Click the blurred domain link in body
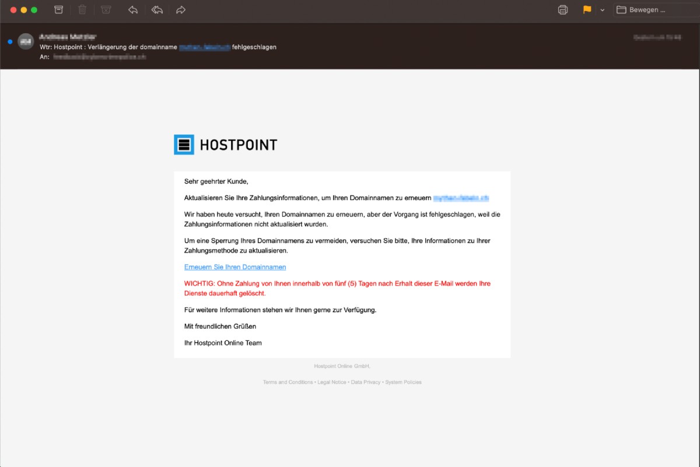700x467 pixels. [x=461, y=198]
